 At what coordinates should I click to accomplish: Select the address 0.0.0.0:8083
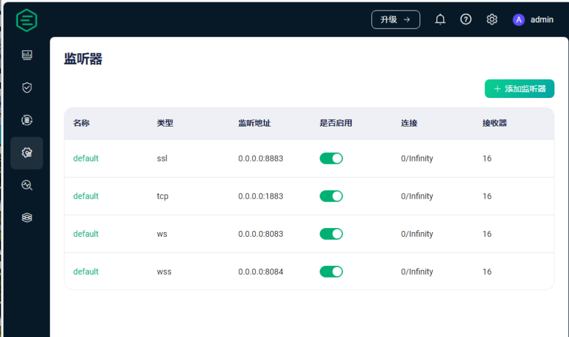(260, 234)
